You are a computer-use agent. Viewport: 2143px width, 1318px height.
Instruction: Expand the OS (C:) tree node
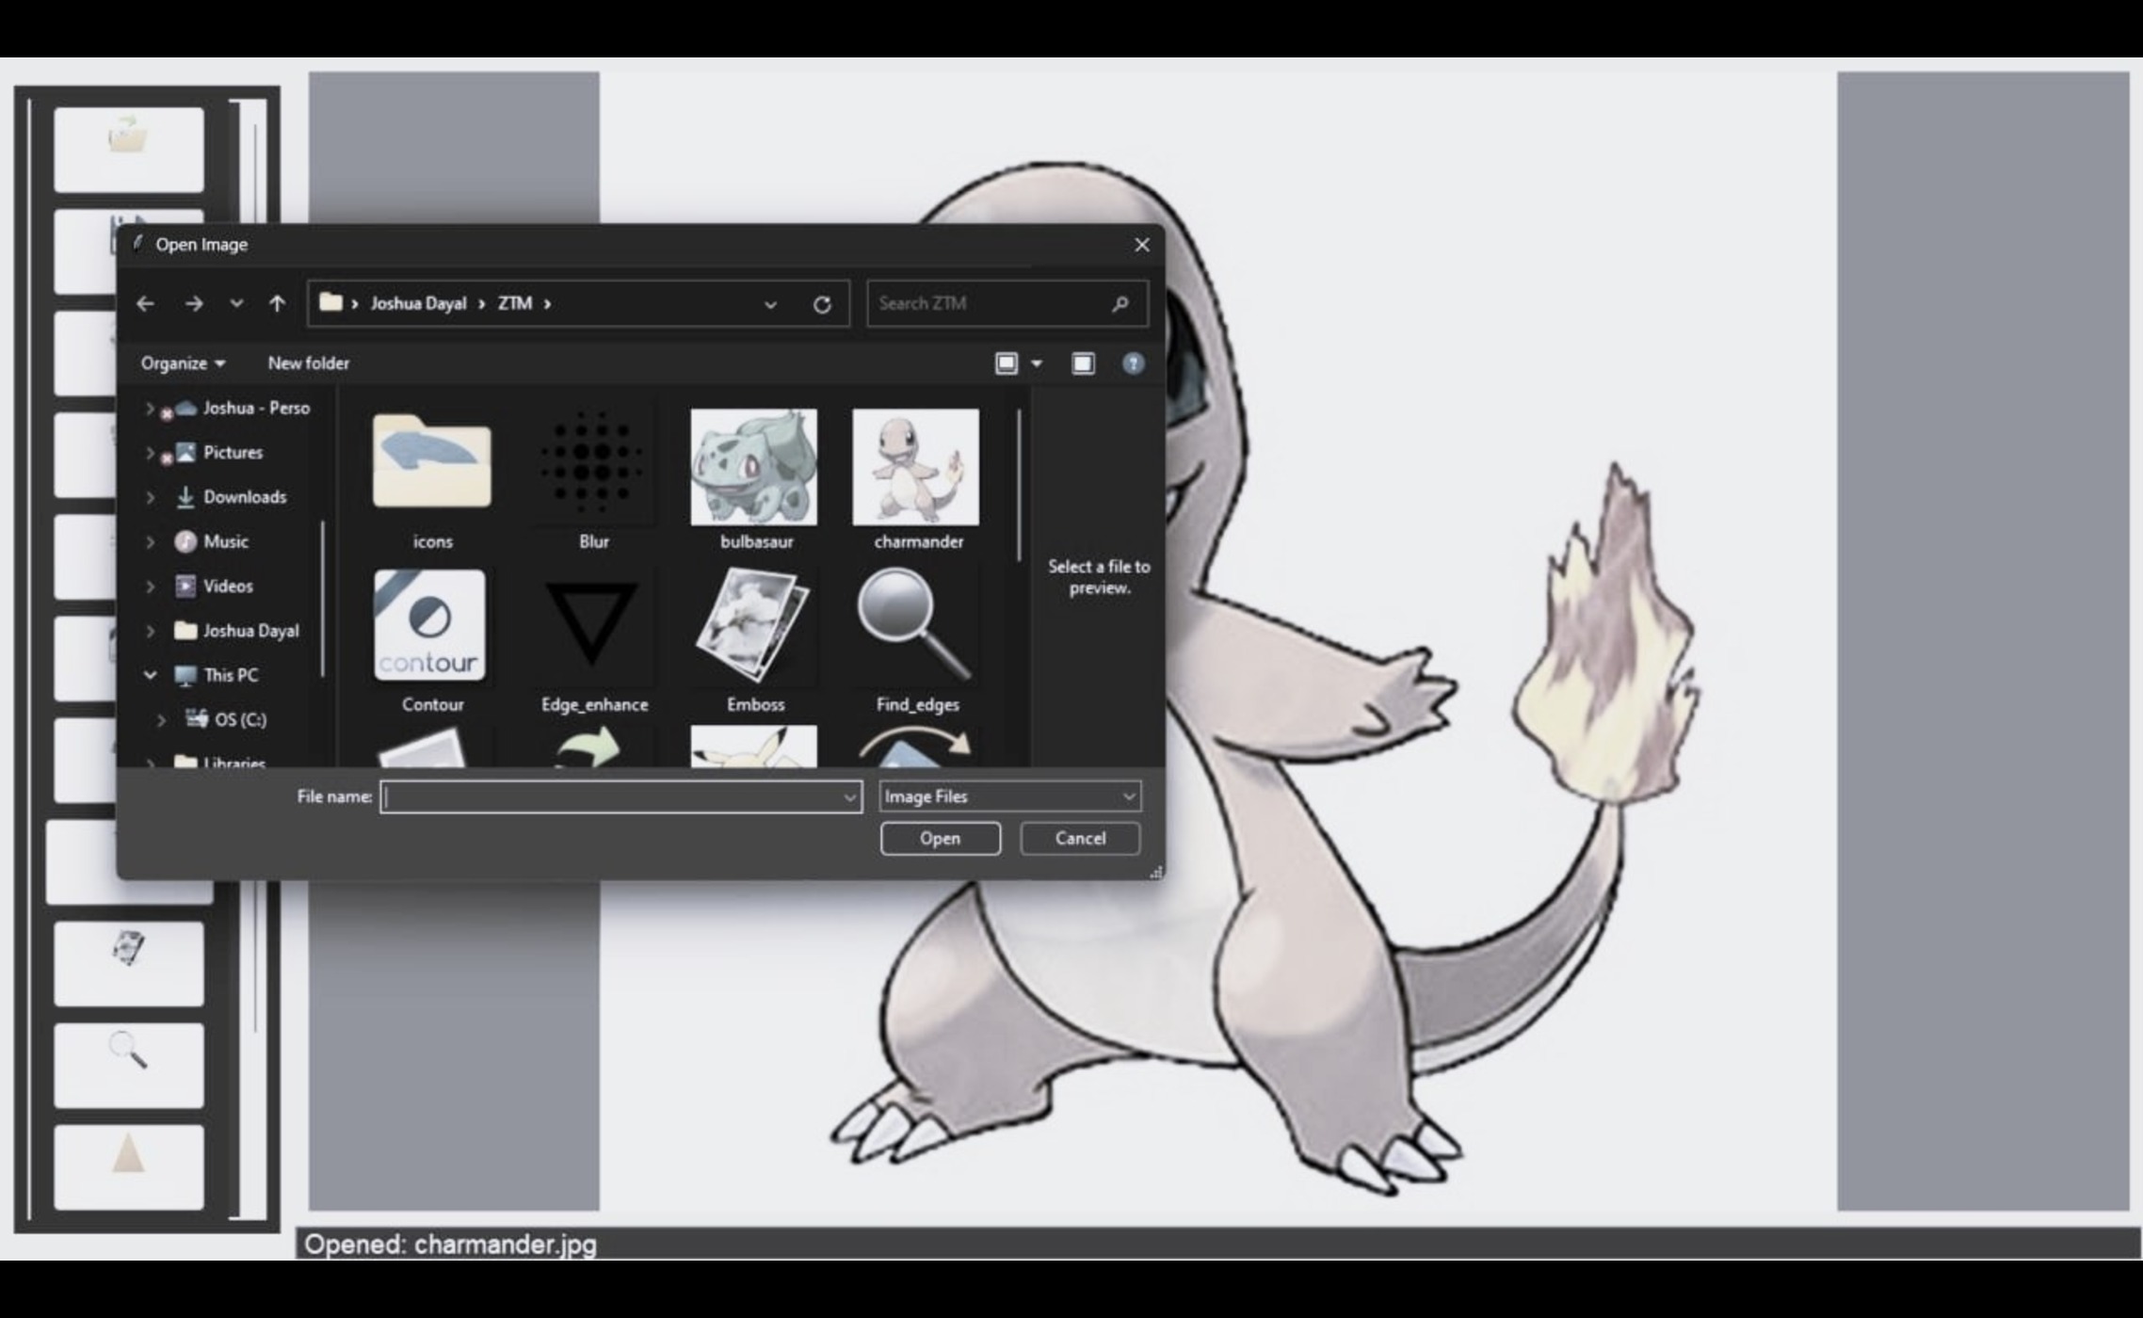[161, 719]
